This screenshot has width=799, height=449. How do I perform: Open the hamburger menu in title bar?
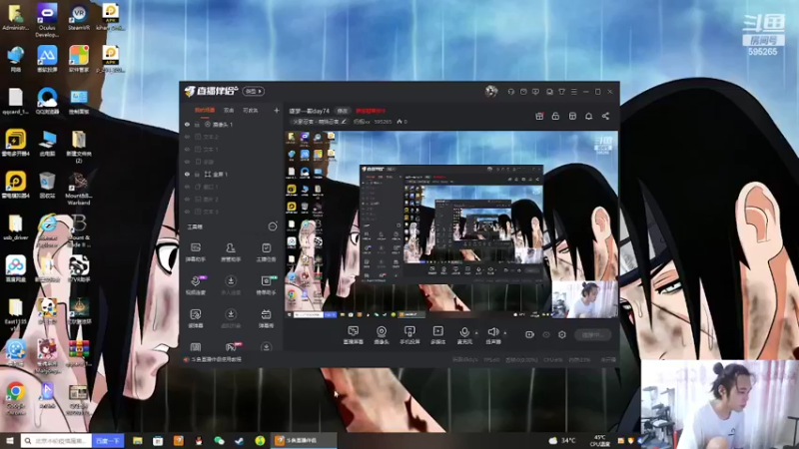(x=573, y=92)
